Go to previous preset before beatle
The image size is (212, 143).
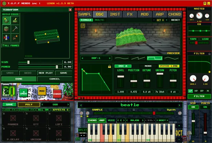click(81, 105)
